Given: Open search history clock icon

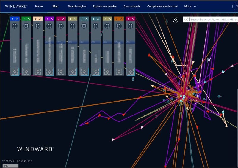Looking at the screenshot, I should (x=186, y=20).
